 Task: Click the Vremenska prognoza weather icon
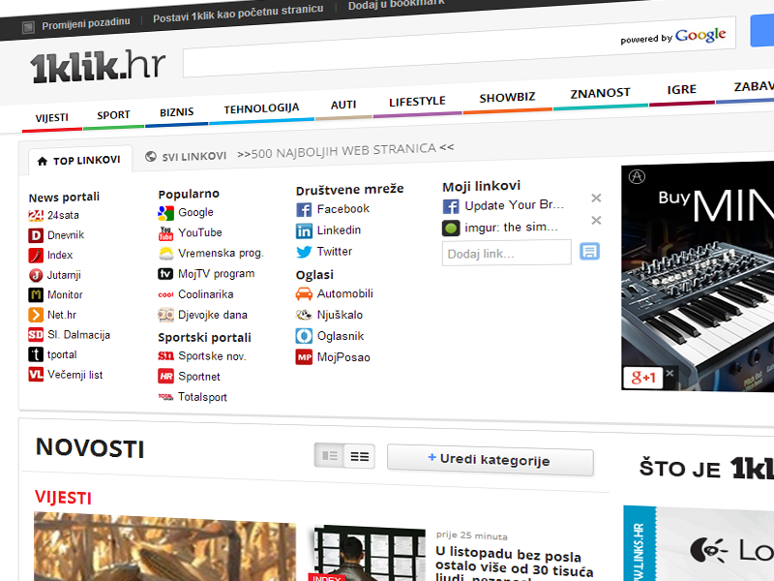165,254
